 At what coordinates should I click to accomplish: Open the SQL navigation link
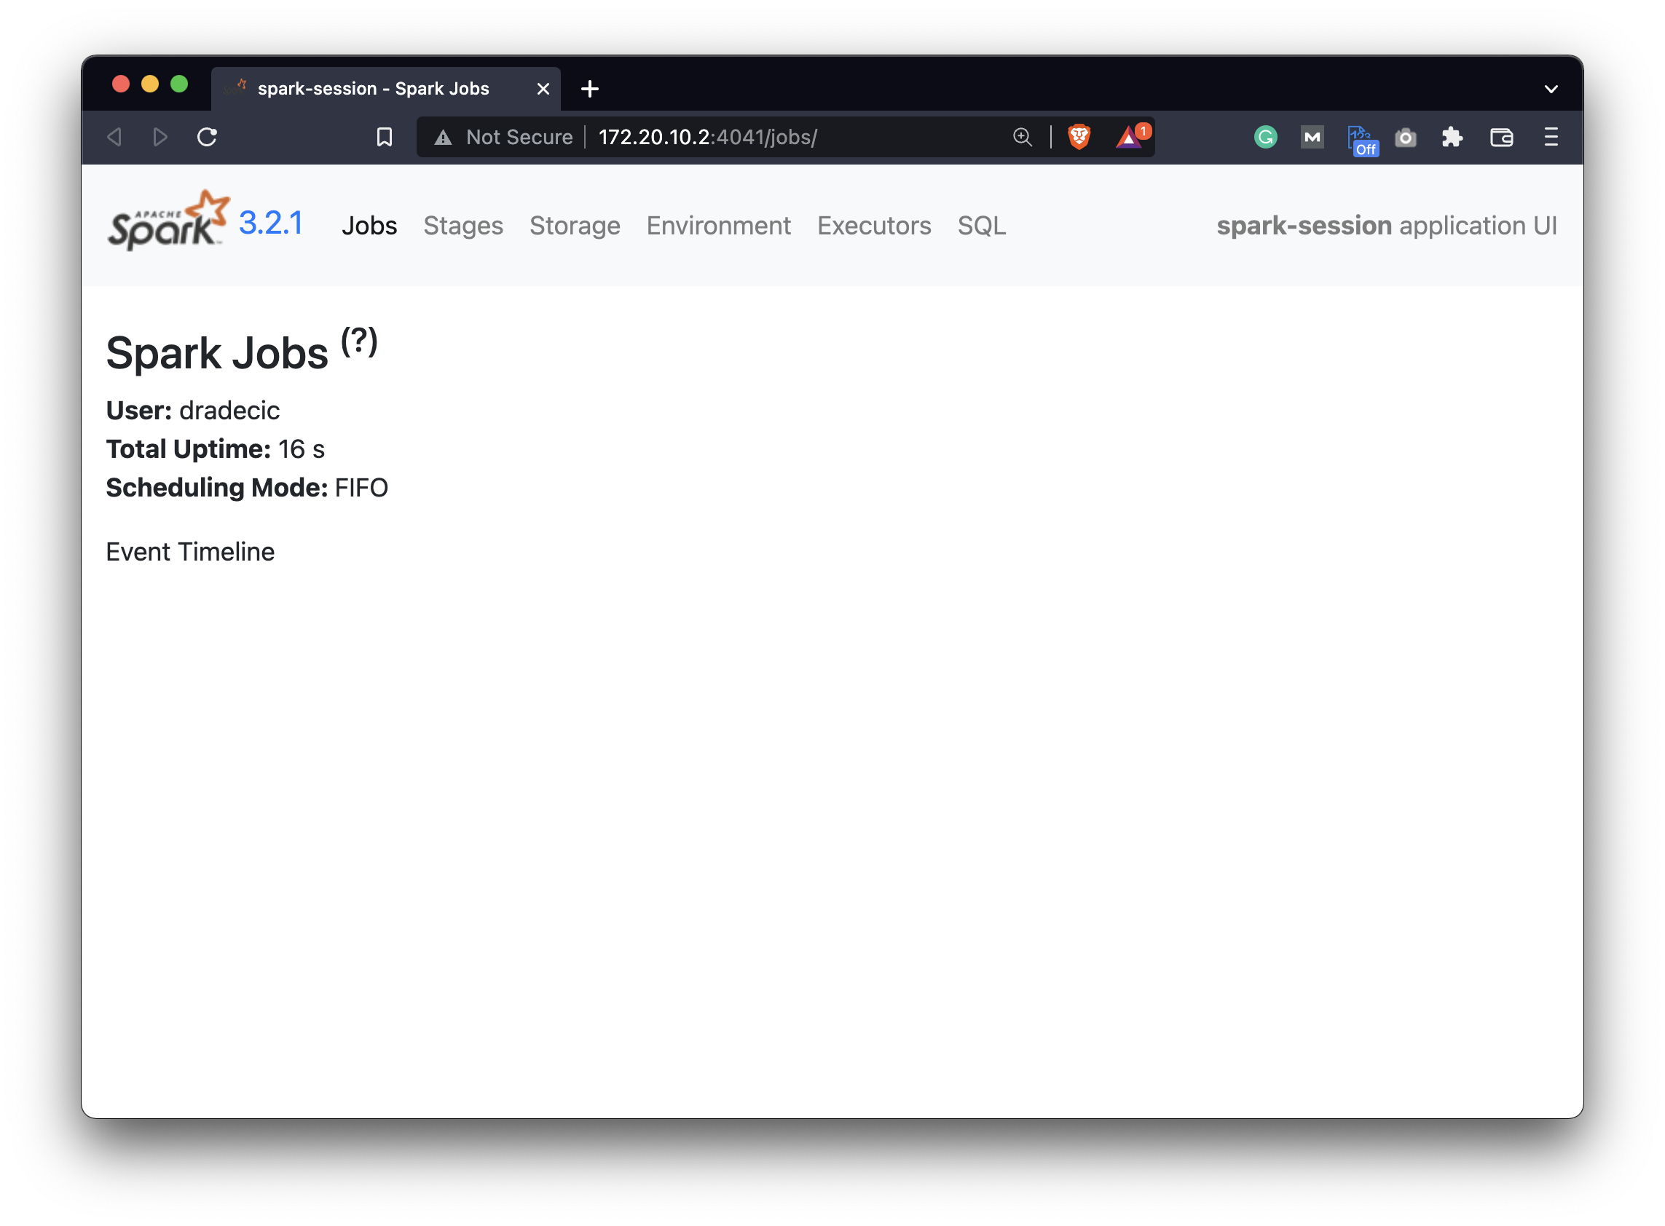[981, 226]
